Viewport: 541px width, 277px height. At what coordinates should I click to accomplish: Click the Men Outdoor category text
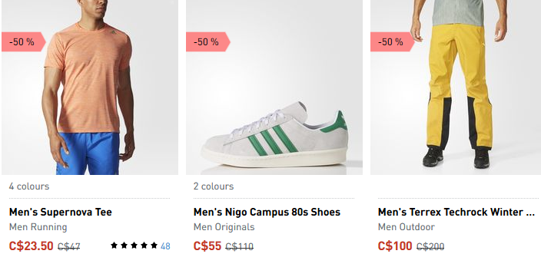tap(406, 227)
